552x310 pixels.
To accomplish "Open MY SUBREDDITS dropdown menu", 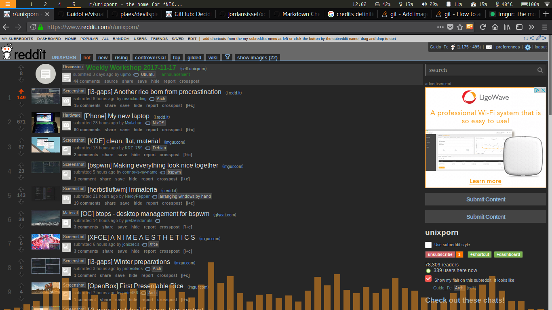I will coord(17,39).
